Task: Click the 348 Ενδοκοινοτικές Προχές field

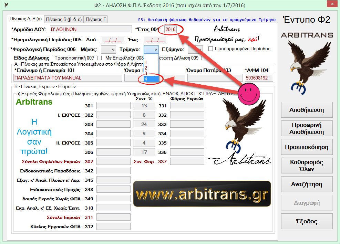Action: 113,189
